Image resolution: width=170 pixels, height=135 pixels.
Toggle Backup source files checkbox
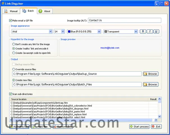(13, 64)
